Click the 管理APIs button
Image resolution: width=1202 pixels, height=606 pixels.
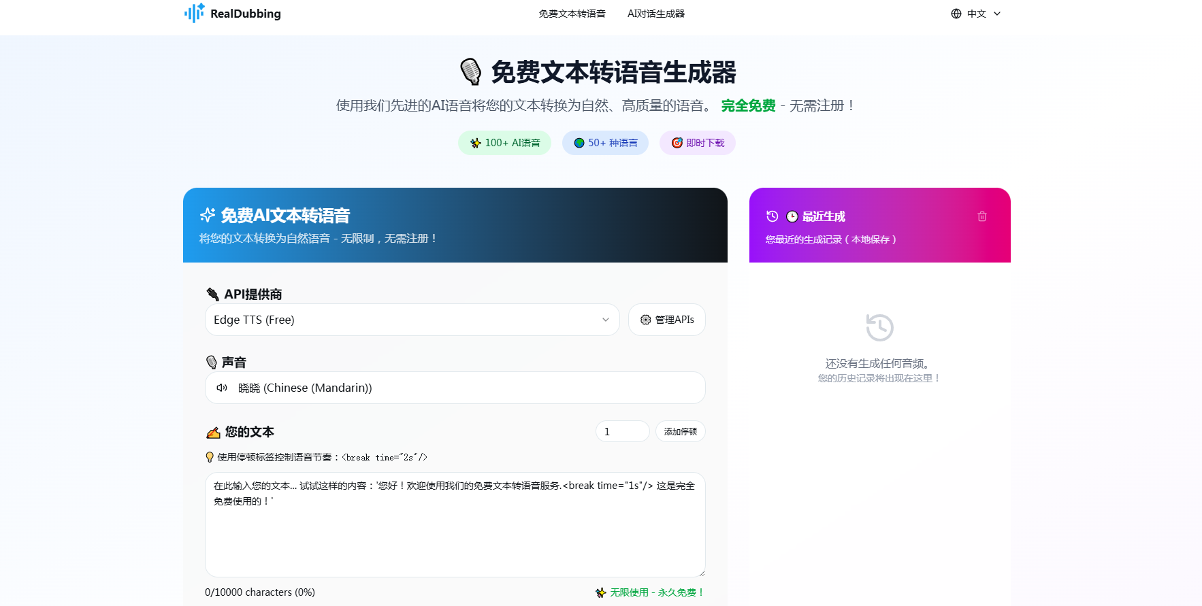[666, 320]
